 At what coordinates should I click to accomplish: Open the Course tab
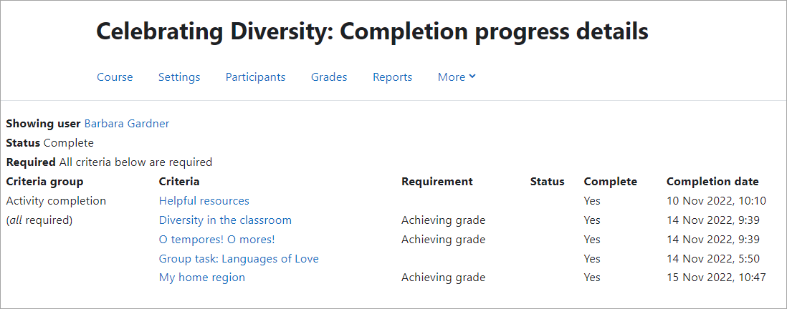(115, 77)
